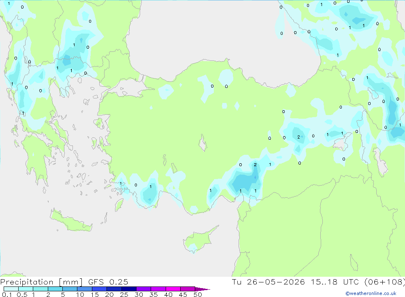The height and width of the screenshot is (297, 405).
Task: Pick the 2–5 mm legend color swatch
Action: (x=55, y=289)
